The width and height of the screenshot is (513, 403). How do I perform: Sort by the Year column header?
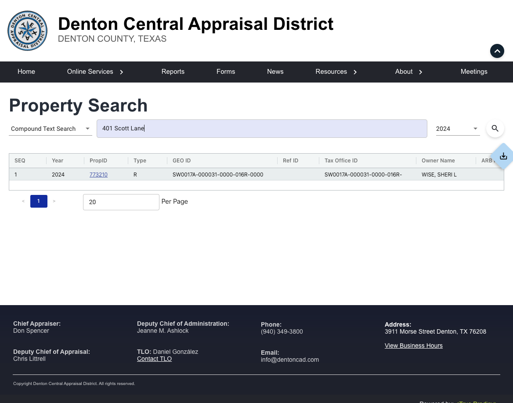pyautogui.click(x=58, y=161)
